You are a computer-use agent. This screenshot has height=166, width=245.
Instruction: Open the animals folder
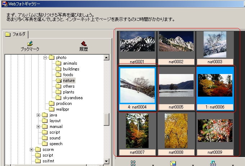click(70, 63)
